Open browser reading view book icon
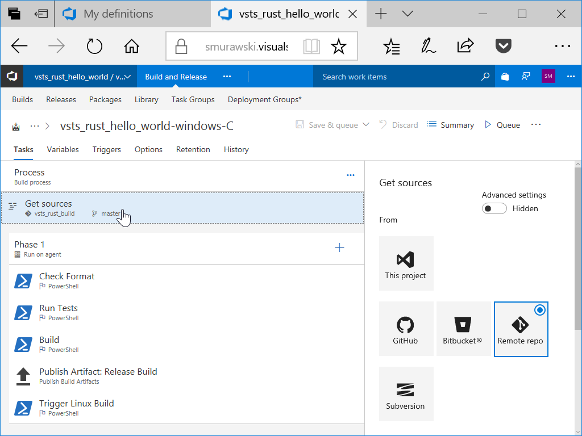 point(311,47)
